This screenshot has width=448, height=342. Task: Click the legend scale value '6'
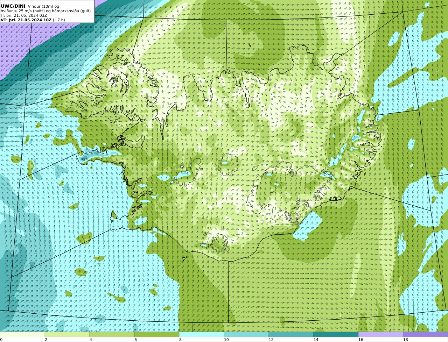tap(135, 340)
